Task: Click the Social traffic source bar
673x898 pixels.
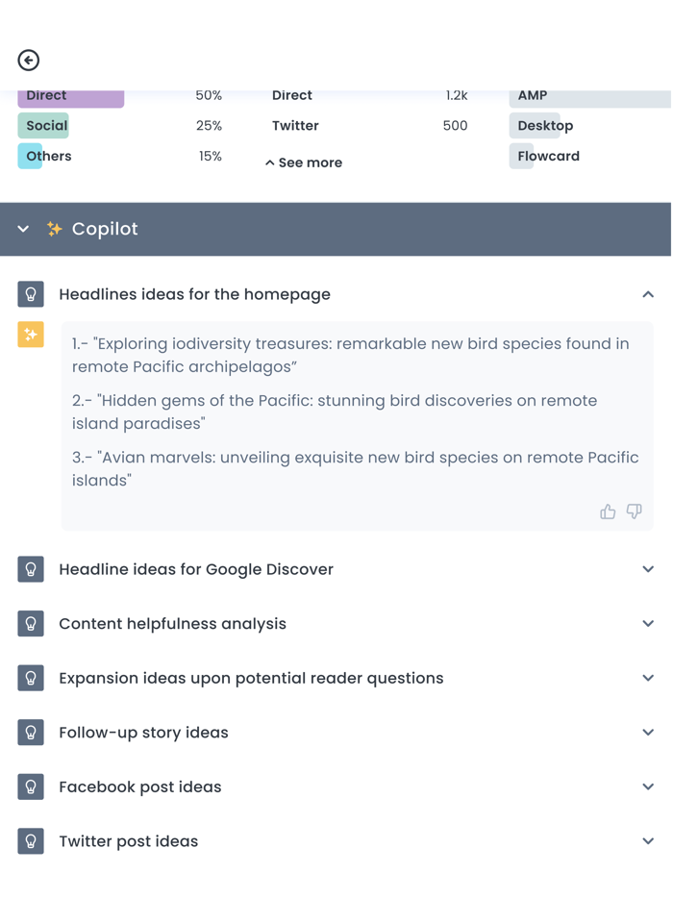Action: (x=43, y=125)
